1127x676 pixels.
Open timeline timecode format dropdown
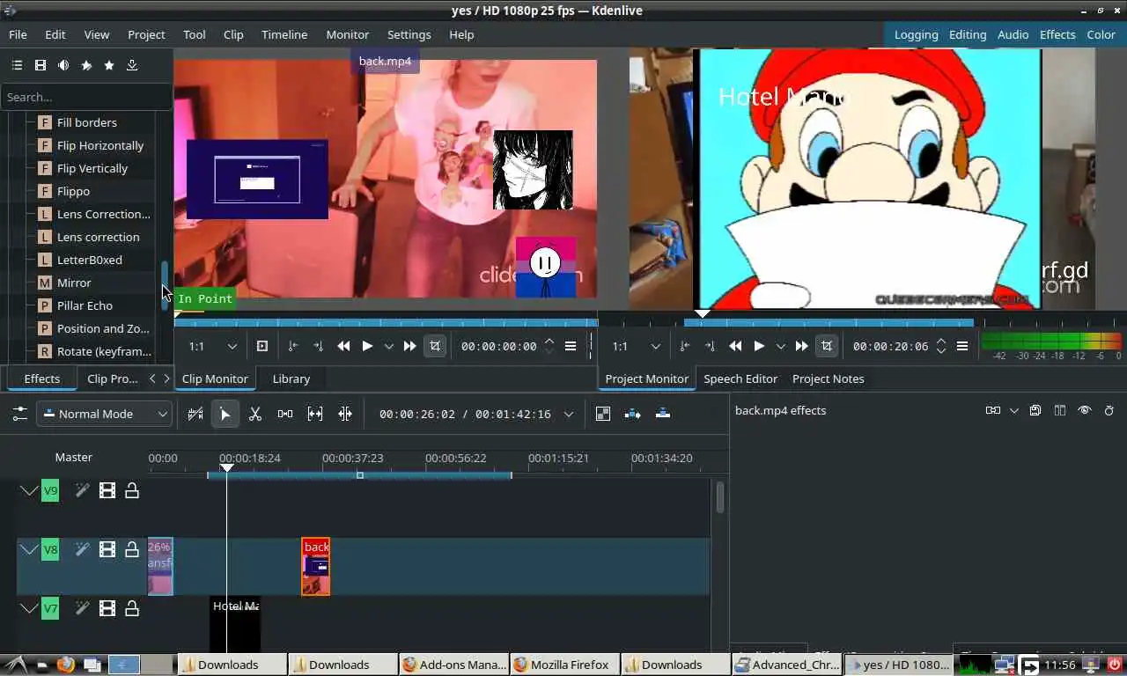pos(569,414)
